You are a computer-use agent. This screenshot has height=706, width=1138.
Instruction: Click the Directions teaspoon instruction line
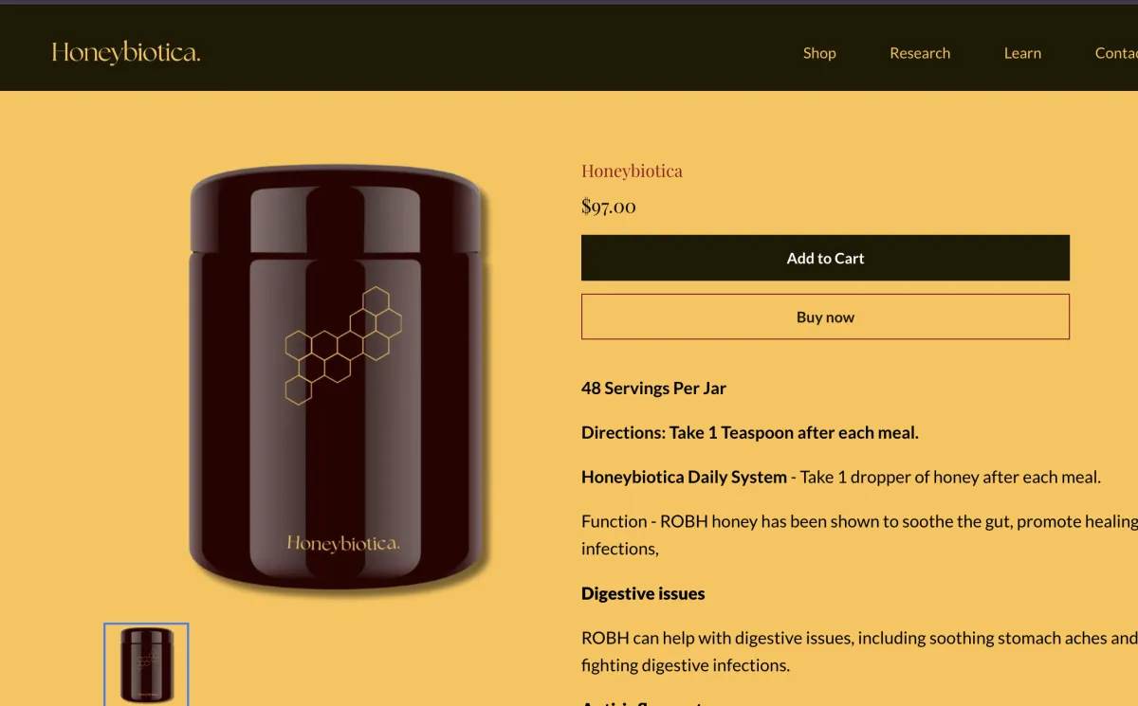750,432
